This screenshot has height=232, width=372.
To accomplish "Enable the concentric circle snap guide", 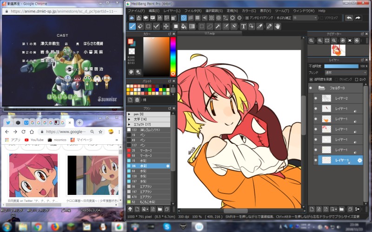I will tap(219, 18).
